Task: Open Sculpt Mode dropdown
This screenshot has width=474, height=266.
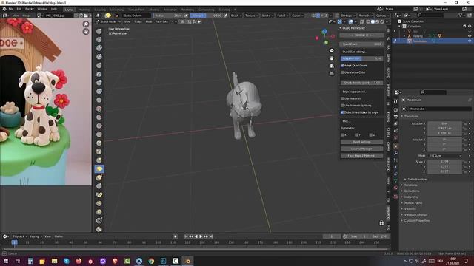Action: pos(108,21)
